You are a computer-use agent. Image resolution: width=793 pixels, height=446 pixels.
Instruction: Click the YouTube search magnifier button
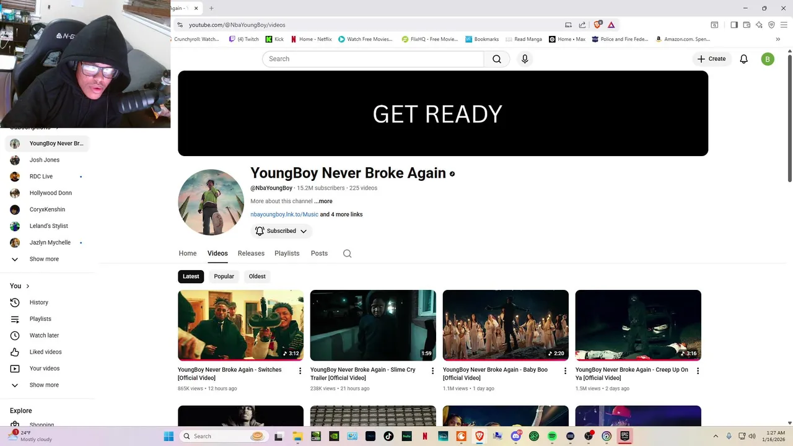pyautogui.click(x=497, y=59)
